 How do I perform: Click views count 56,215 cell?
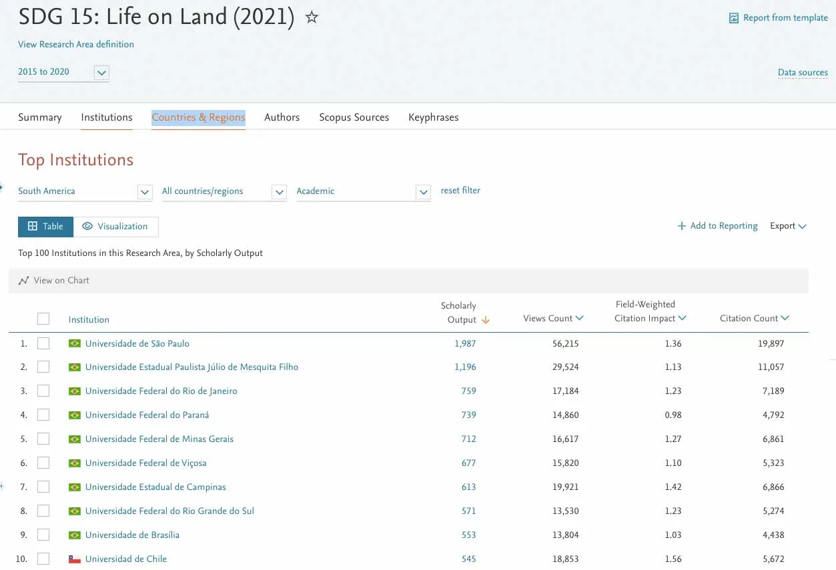click(566, 343)
